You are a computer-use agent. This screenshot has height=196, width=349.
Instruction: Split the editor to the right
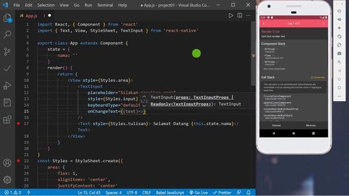(x=240, y=15)
